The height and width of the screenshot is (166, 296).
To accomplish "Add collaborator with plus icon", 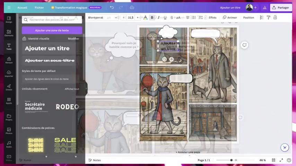I will click(255, 8).
